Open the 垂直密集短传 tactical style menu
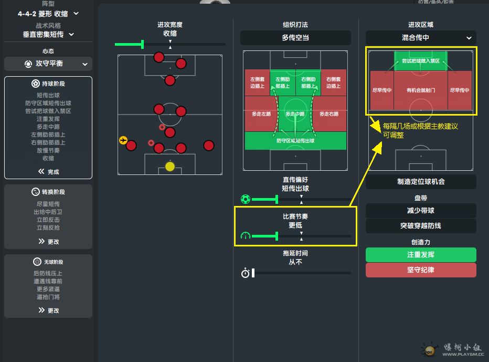The width and height of the screenshot is (489, 362). coord(48,34)
